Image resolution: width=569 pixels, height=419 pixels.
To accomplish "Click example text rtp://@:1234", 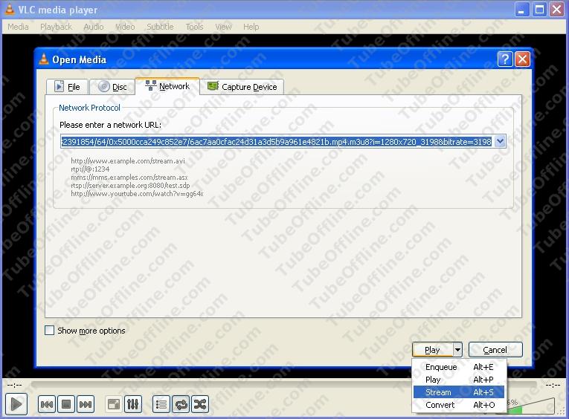I will point(90,169).
